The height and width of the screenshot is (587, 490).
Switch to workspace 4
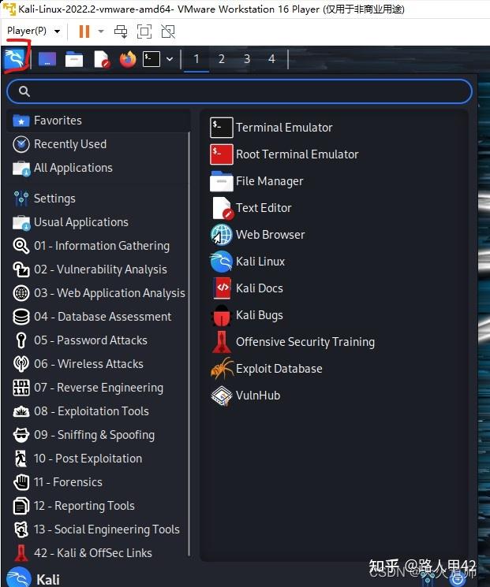click(271, 59)
